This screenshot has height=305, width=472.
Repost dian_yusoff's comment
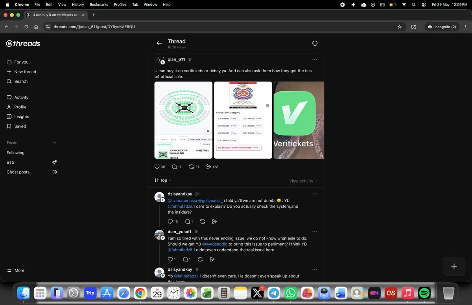(200, 259)
